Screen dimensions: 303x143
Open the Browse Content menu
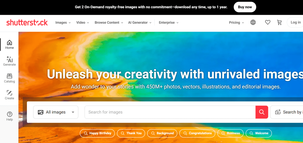pos(109,22)
